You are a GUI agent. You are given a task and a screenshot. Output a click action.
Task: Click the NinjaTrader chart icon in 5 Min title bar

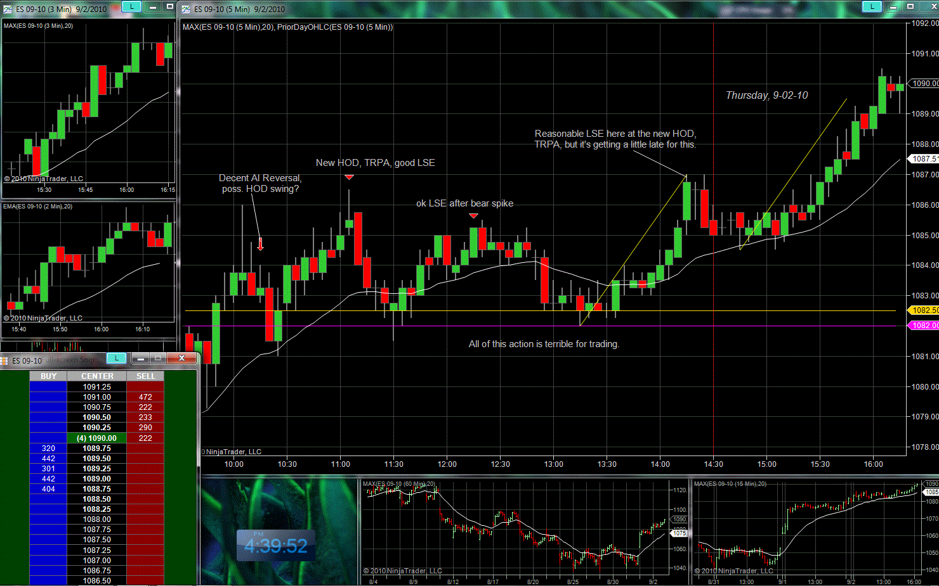186,9
